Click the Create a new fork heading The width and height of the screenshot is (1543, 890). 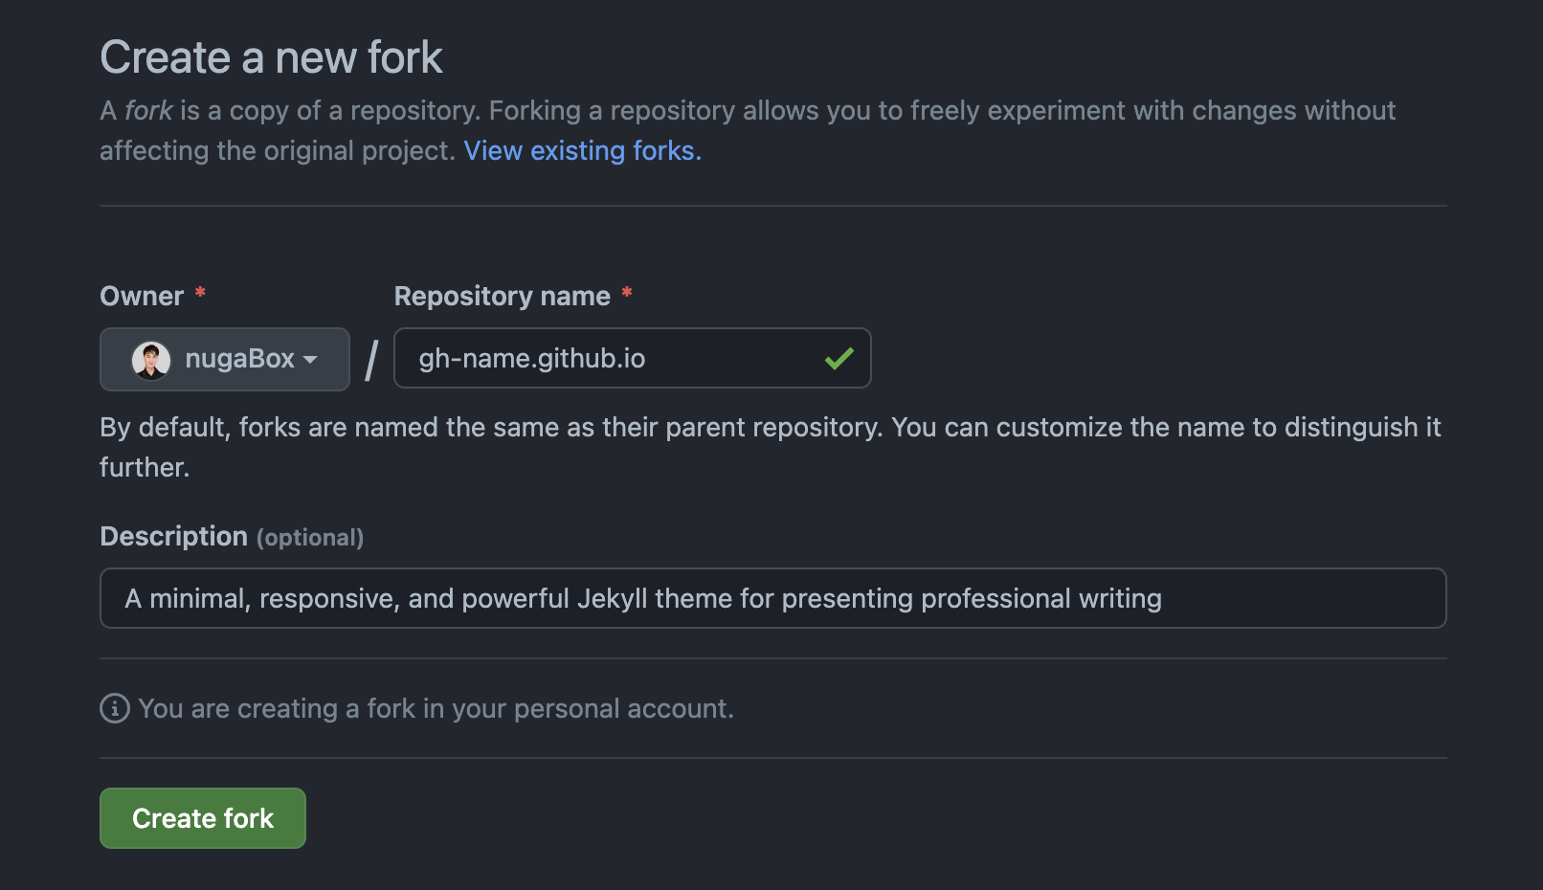tap(271, 57)
